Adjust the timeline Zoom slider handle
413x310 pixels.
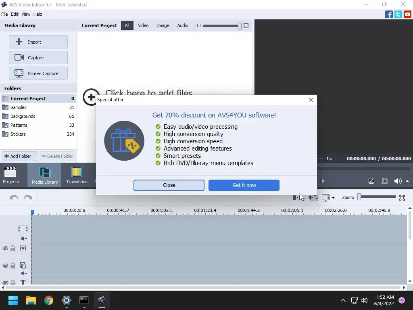coord(359,197)
